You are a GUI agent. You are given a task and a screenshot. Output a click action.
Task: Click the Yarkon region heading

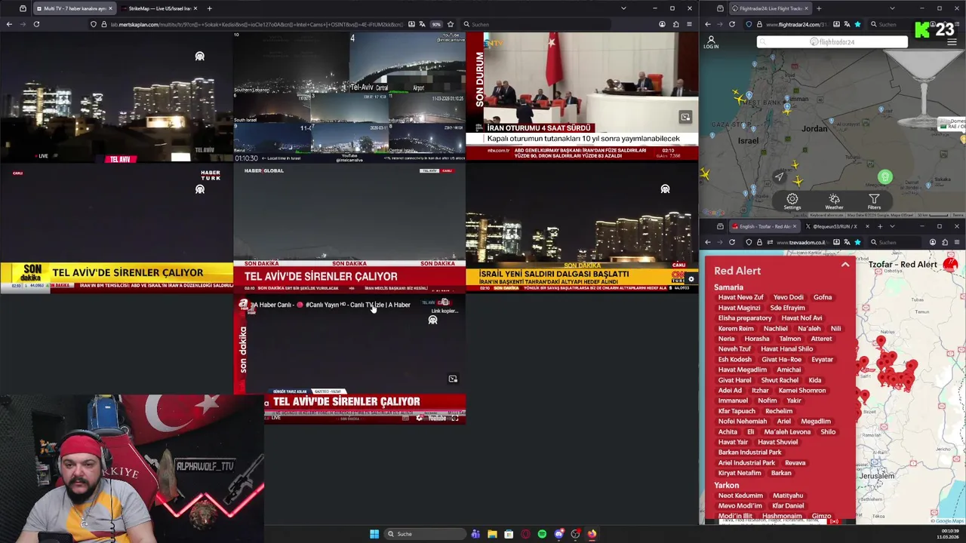tap(726, 485)
